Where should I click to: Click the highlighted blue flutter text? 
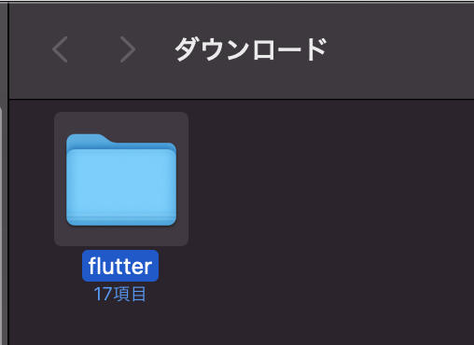[x=120, y=266]
